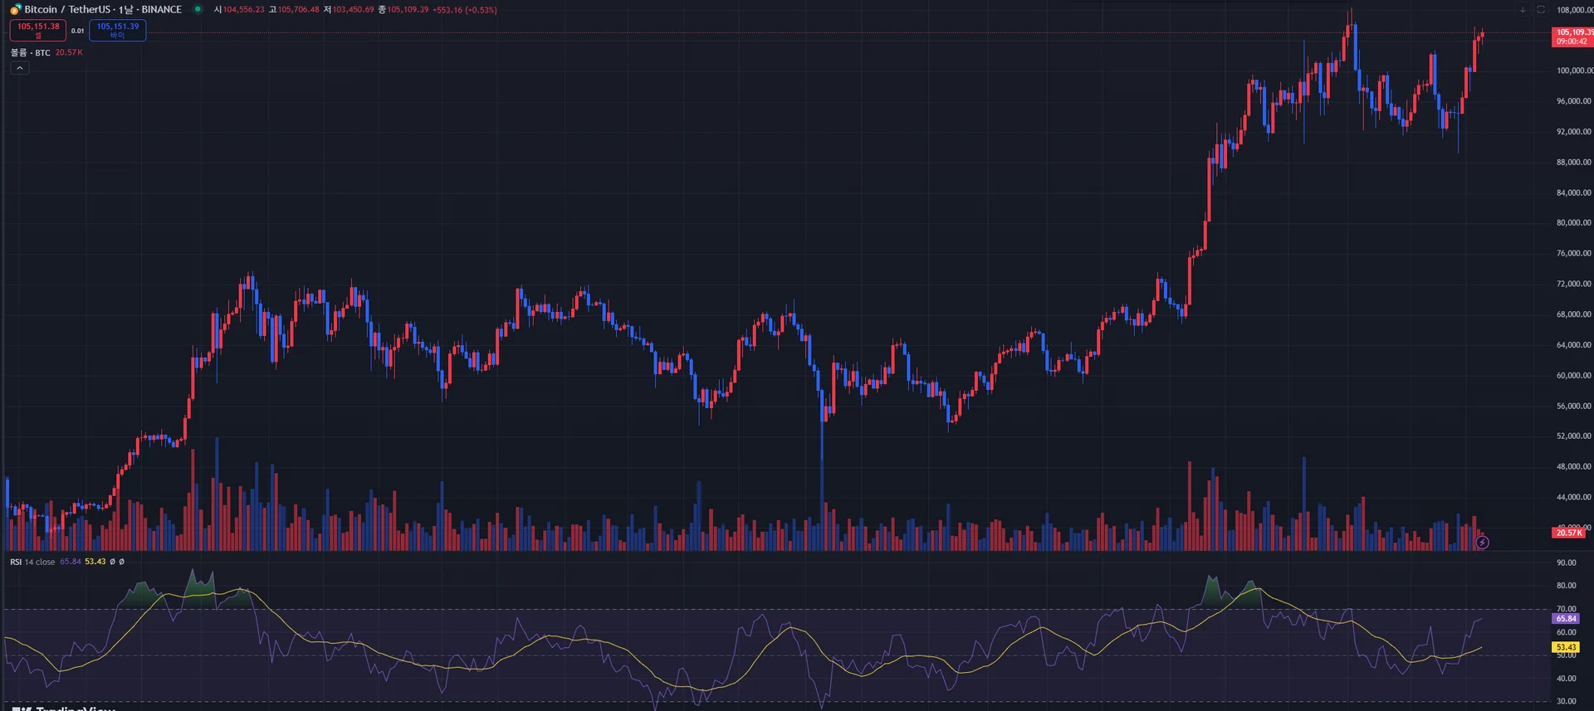
Task: Select the 볼륨 · BTC volume indicator legend
Action: tap(31, 52)
